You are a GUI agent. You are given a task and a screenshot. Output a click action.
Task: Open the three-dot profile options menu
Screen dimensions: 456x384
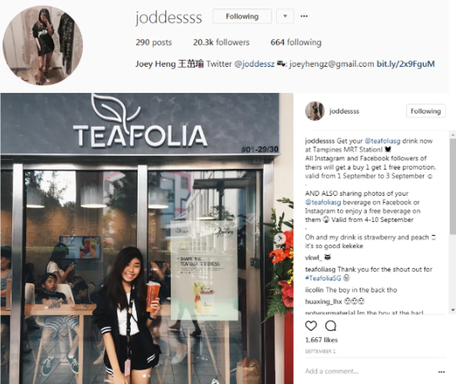304,16
